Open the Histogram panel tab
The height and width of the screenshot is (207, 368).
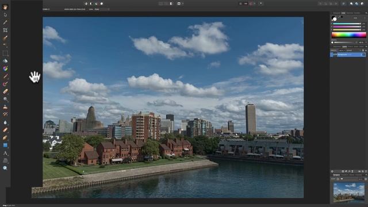[x=336, y=13]
